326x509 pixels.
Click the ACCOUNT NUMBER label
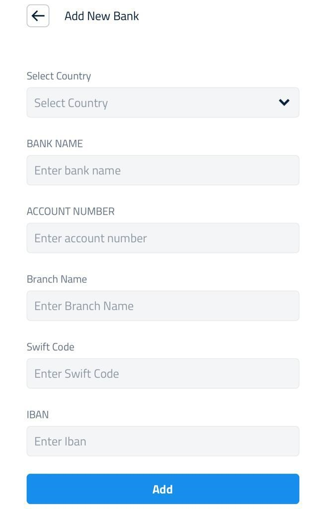point(71,211)
